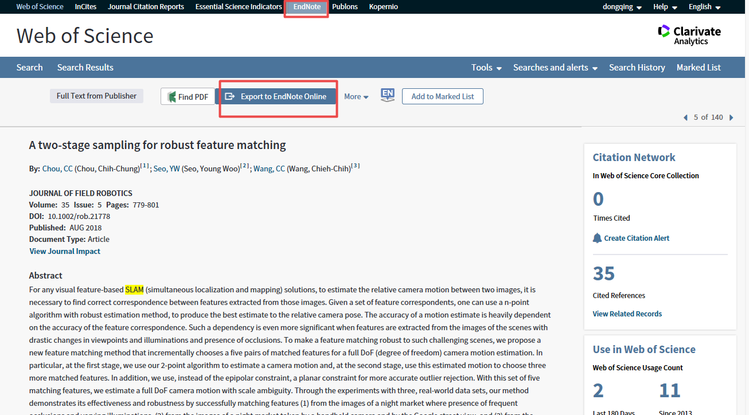Image resolution: width=749 pixels, height=415 pixels.
Task: Go to previous record arrow
Action: tap(685, 118)
